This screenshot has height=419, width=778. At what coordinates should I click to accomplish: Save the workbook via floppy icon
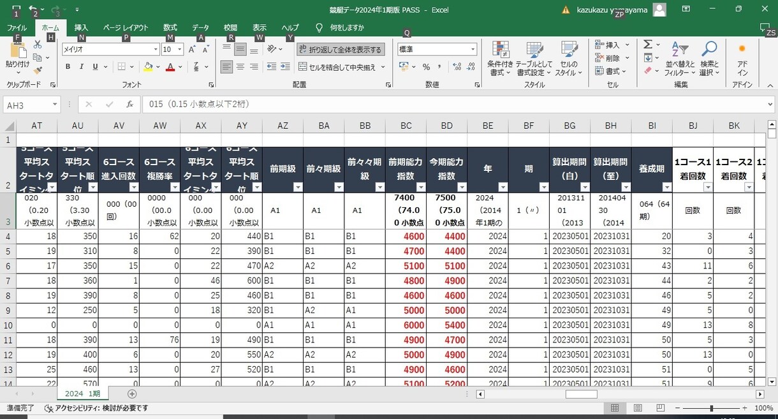click(17, 10)
